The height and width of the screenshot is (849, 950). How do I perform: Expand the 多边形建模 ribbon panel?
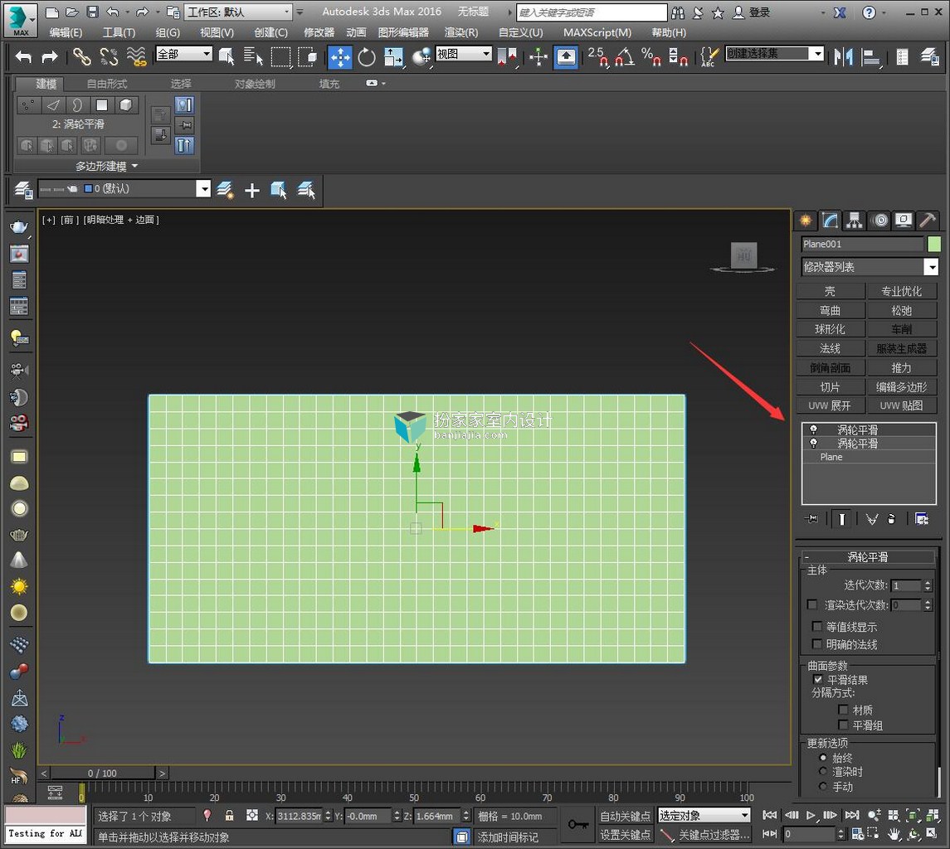[x=107, y=166]
